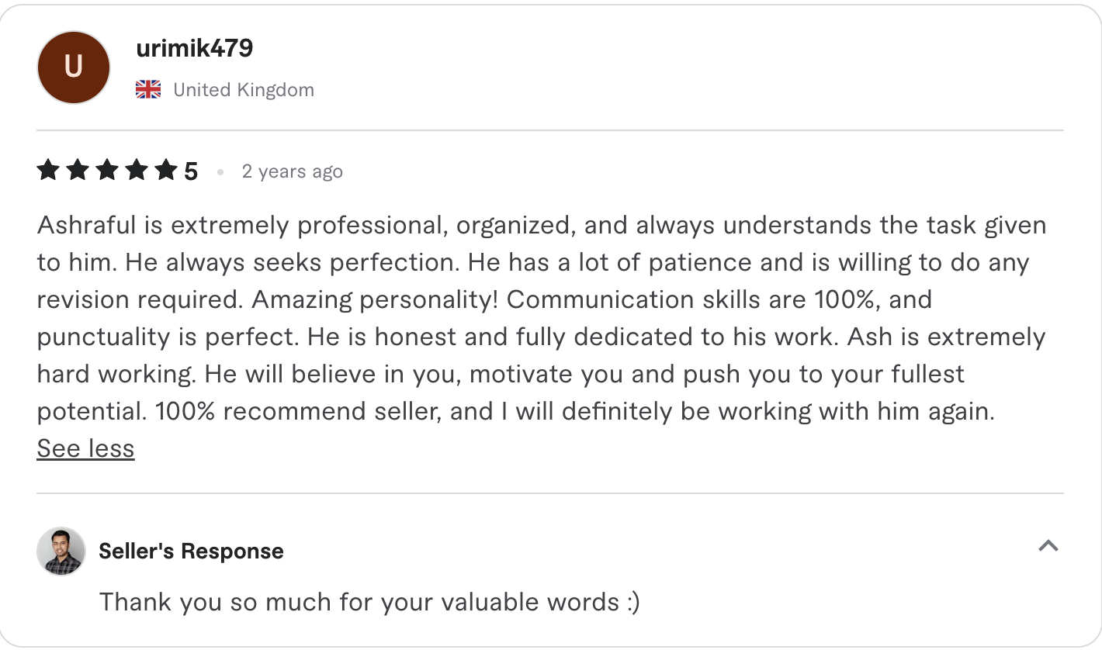
Task: Open the seller's profile picture
Action: tap(61, 551)
